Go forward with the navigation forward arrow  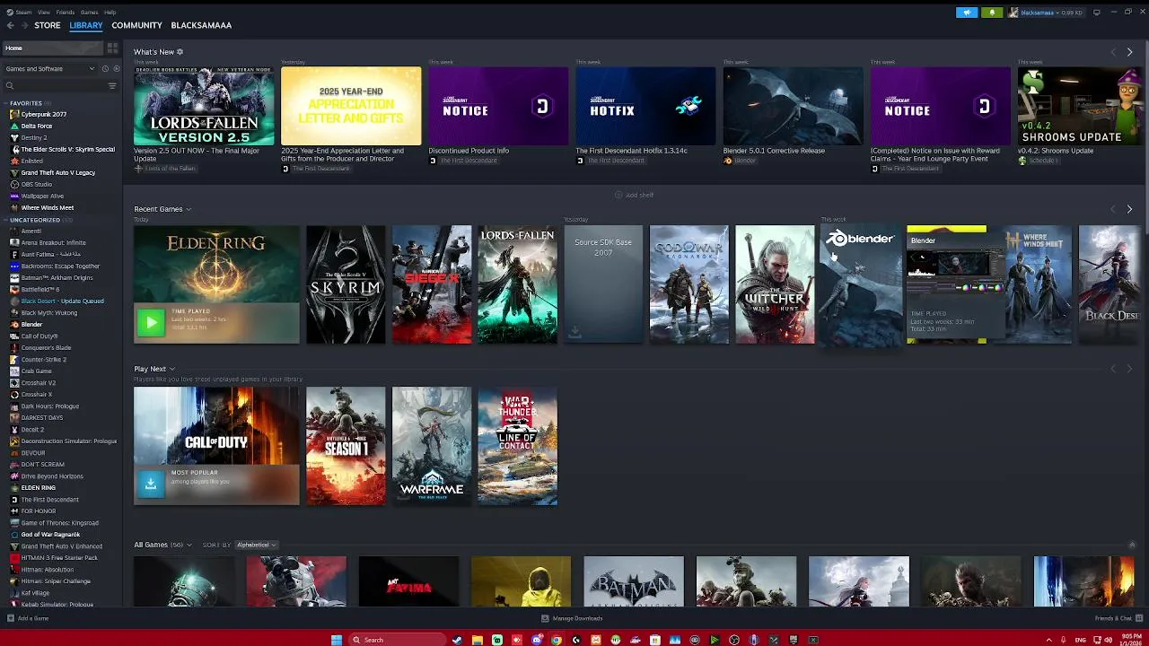24,25
